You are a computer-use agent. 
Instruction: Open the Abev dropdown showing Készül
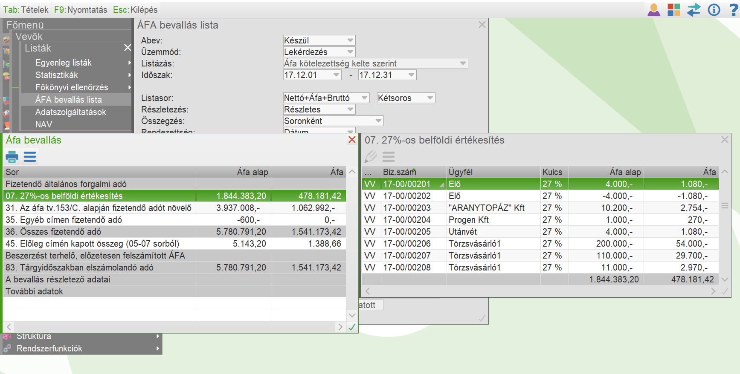point(319,40)
